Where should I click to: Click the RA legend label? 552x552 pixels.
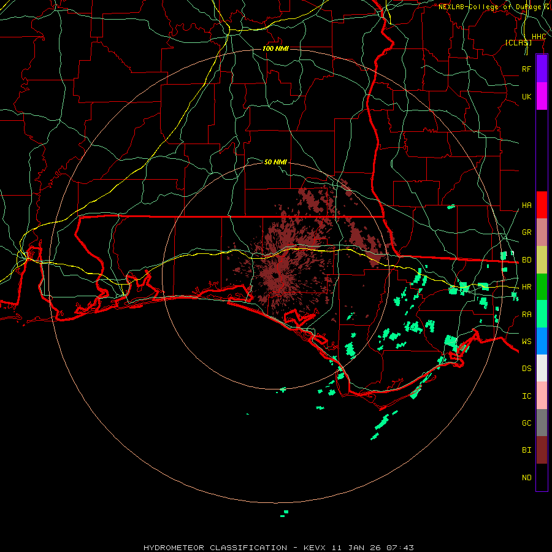pos(526,315)
